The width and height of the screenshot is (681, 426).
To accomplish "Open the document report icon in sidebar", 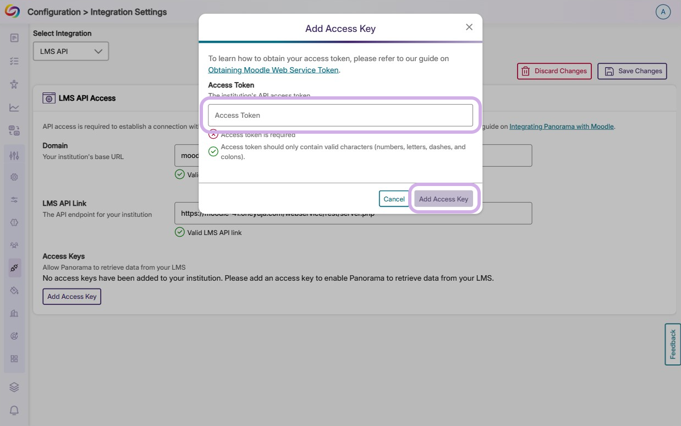I will click(14, 38).
